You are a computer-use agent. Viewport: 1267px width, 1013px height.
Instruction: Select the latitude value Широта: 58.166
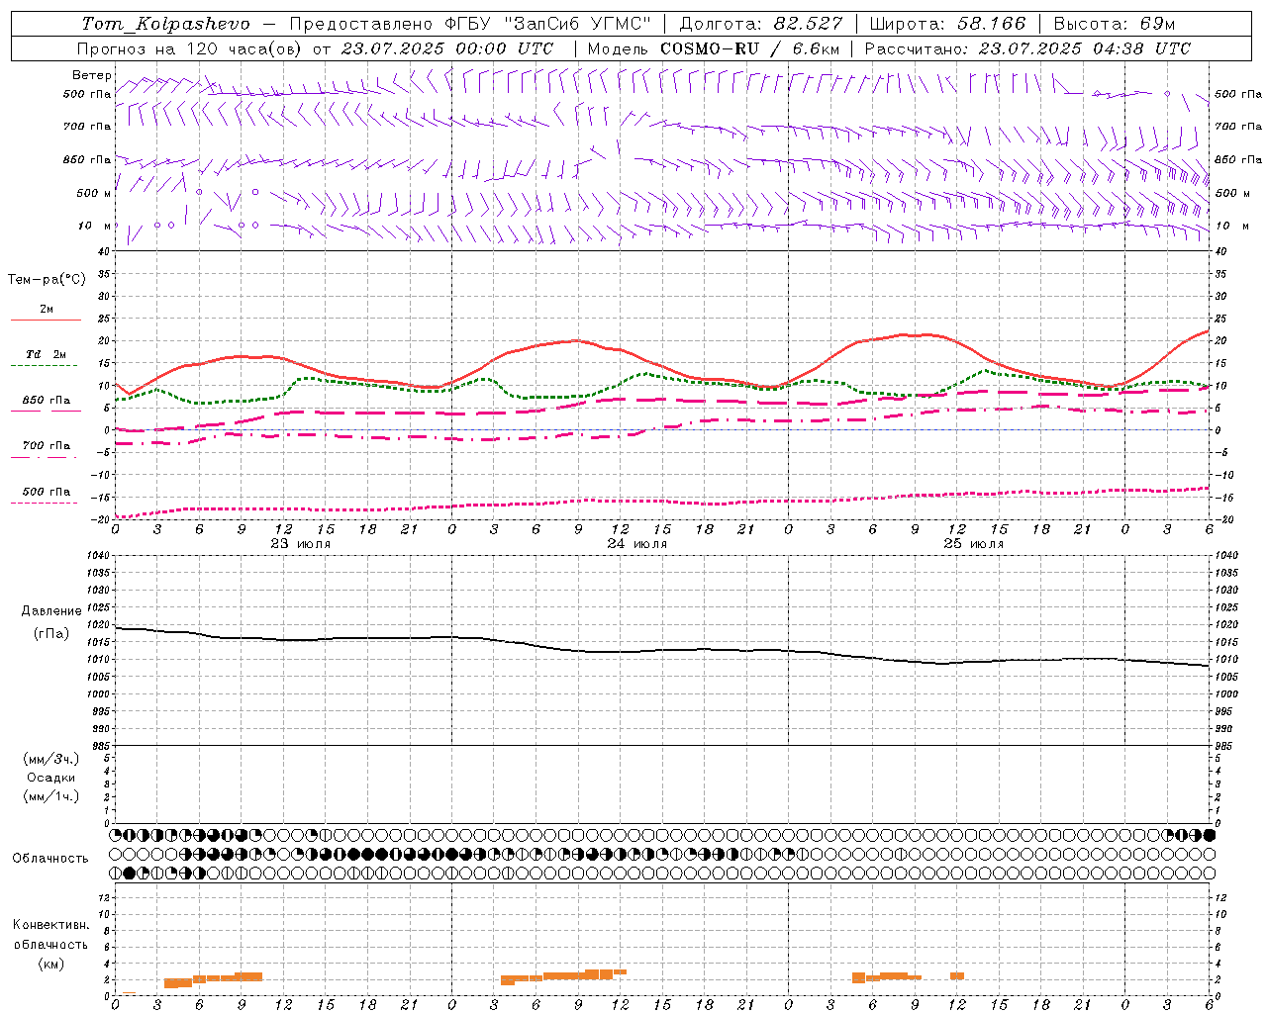(947, 24)
